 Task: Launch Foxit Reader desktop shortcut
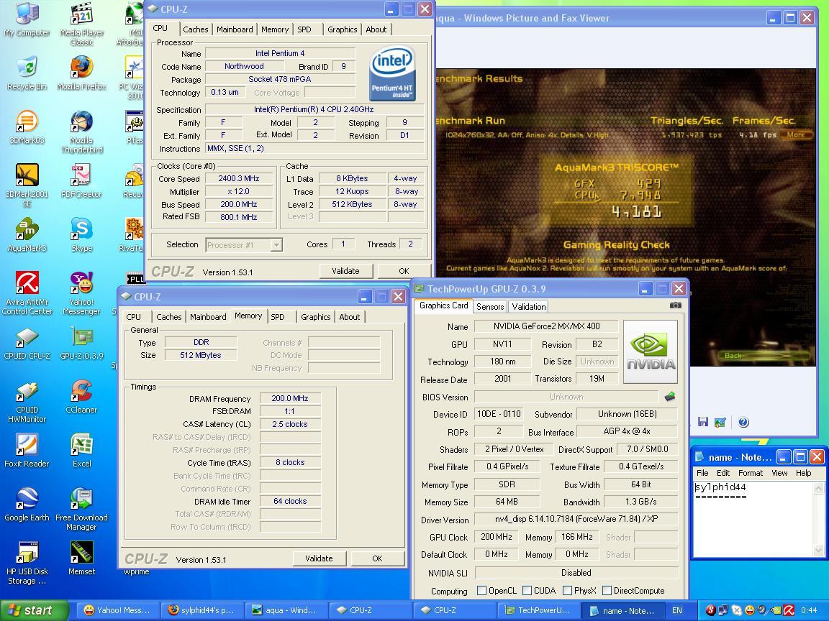pos(27,450)
